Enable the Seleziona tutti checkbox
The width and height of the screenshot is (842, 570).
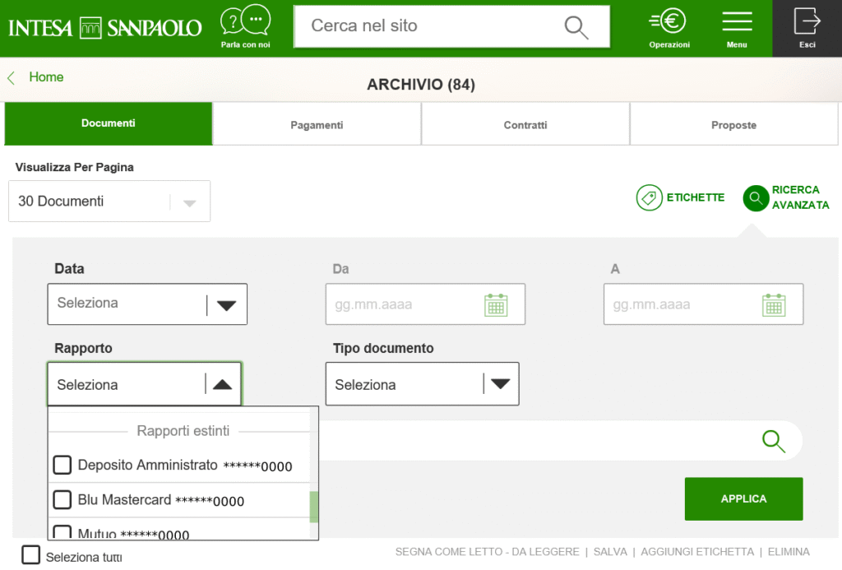coord(30,555)
